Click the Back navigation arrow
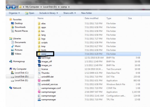The width and height of the screenshot is (150, 107). [x=8, y=7]
